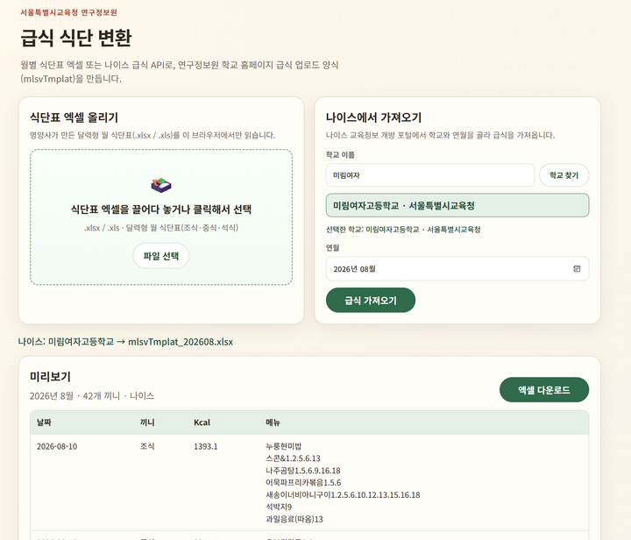
Task: Click the Kcal column header
Action: tap(202, 423)
